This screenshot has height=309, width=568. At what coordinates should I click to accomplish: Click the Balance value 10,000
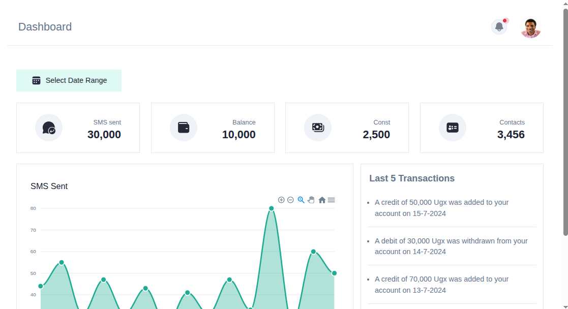click(238, 135)
